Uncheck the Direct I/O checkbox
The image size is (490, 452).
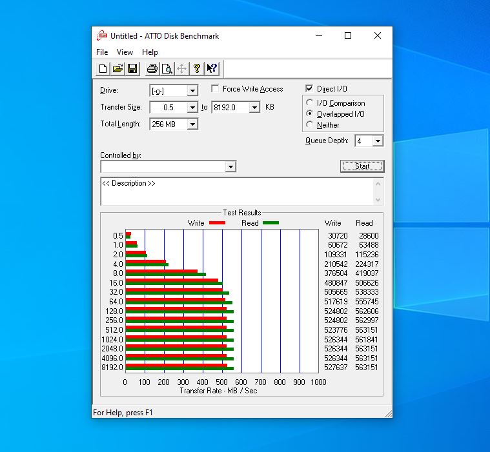[x=310, y=89]
